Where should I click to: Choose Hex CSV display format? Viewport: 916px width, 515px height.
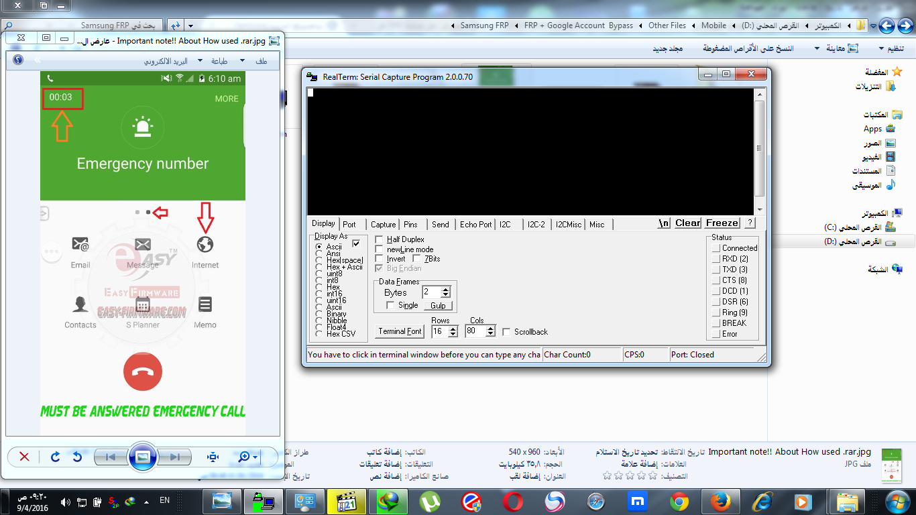tap(319, 334)
